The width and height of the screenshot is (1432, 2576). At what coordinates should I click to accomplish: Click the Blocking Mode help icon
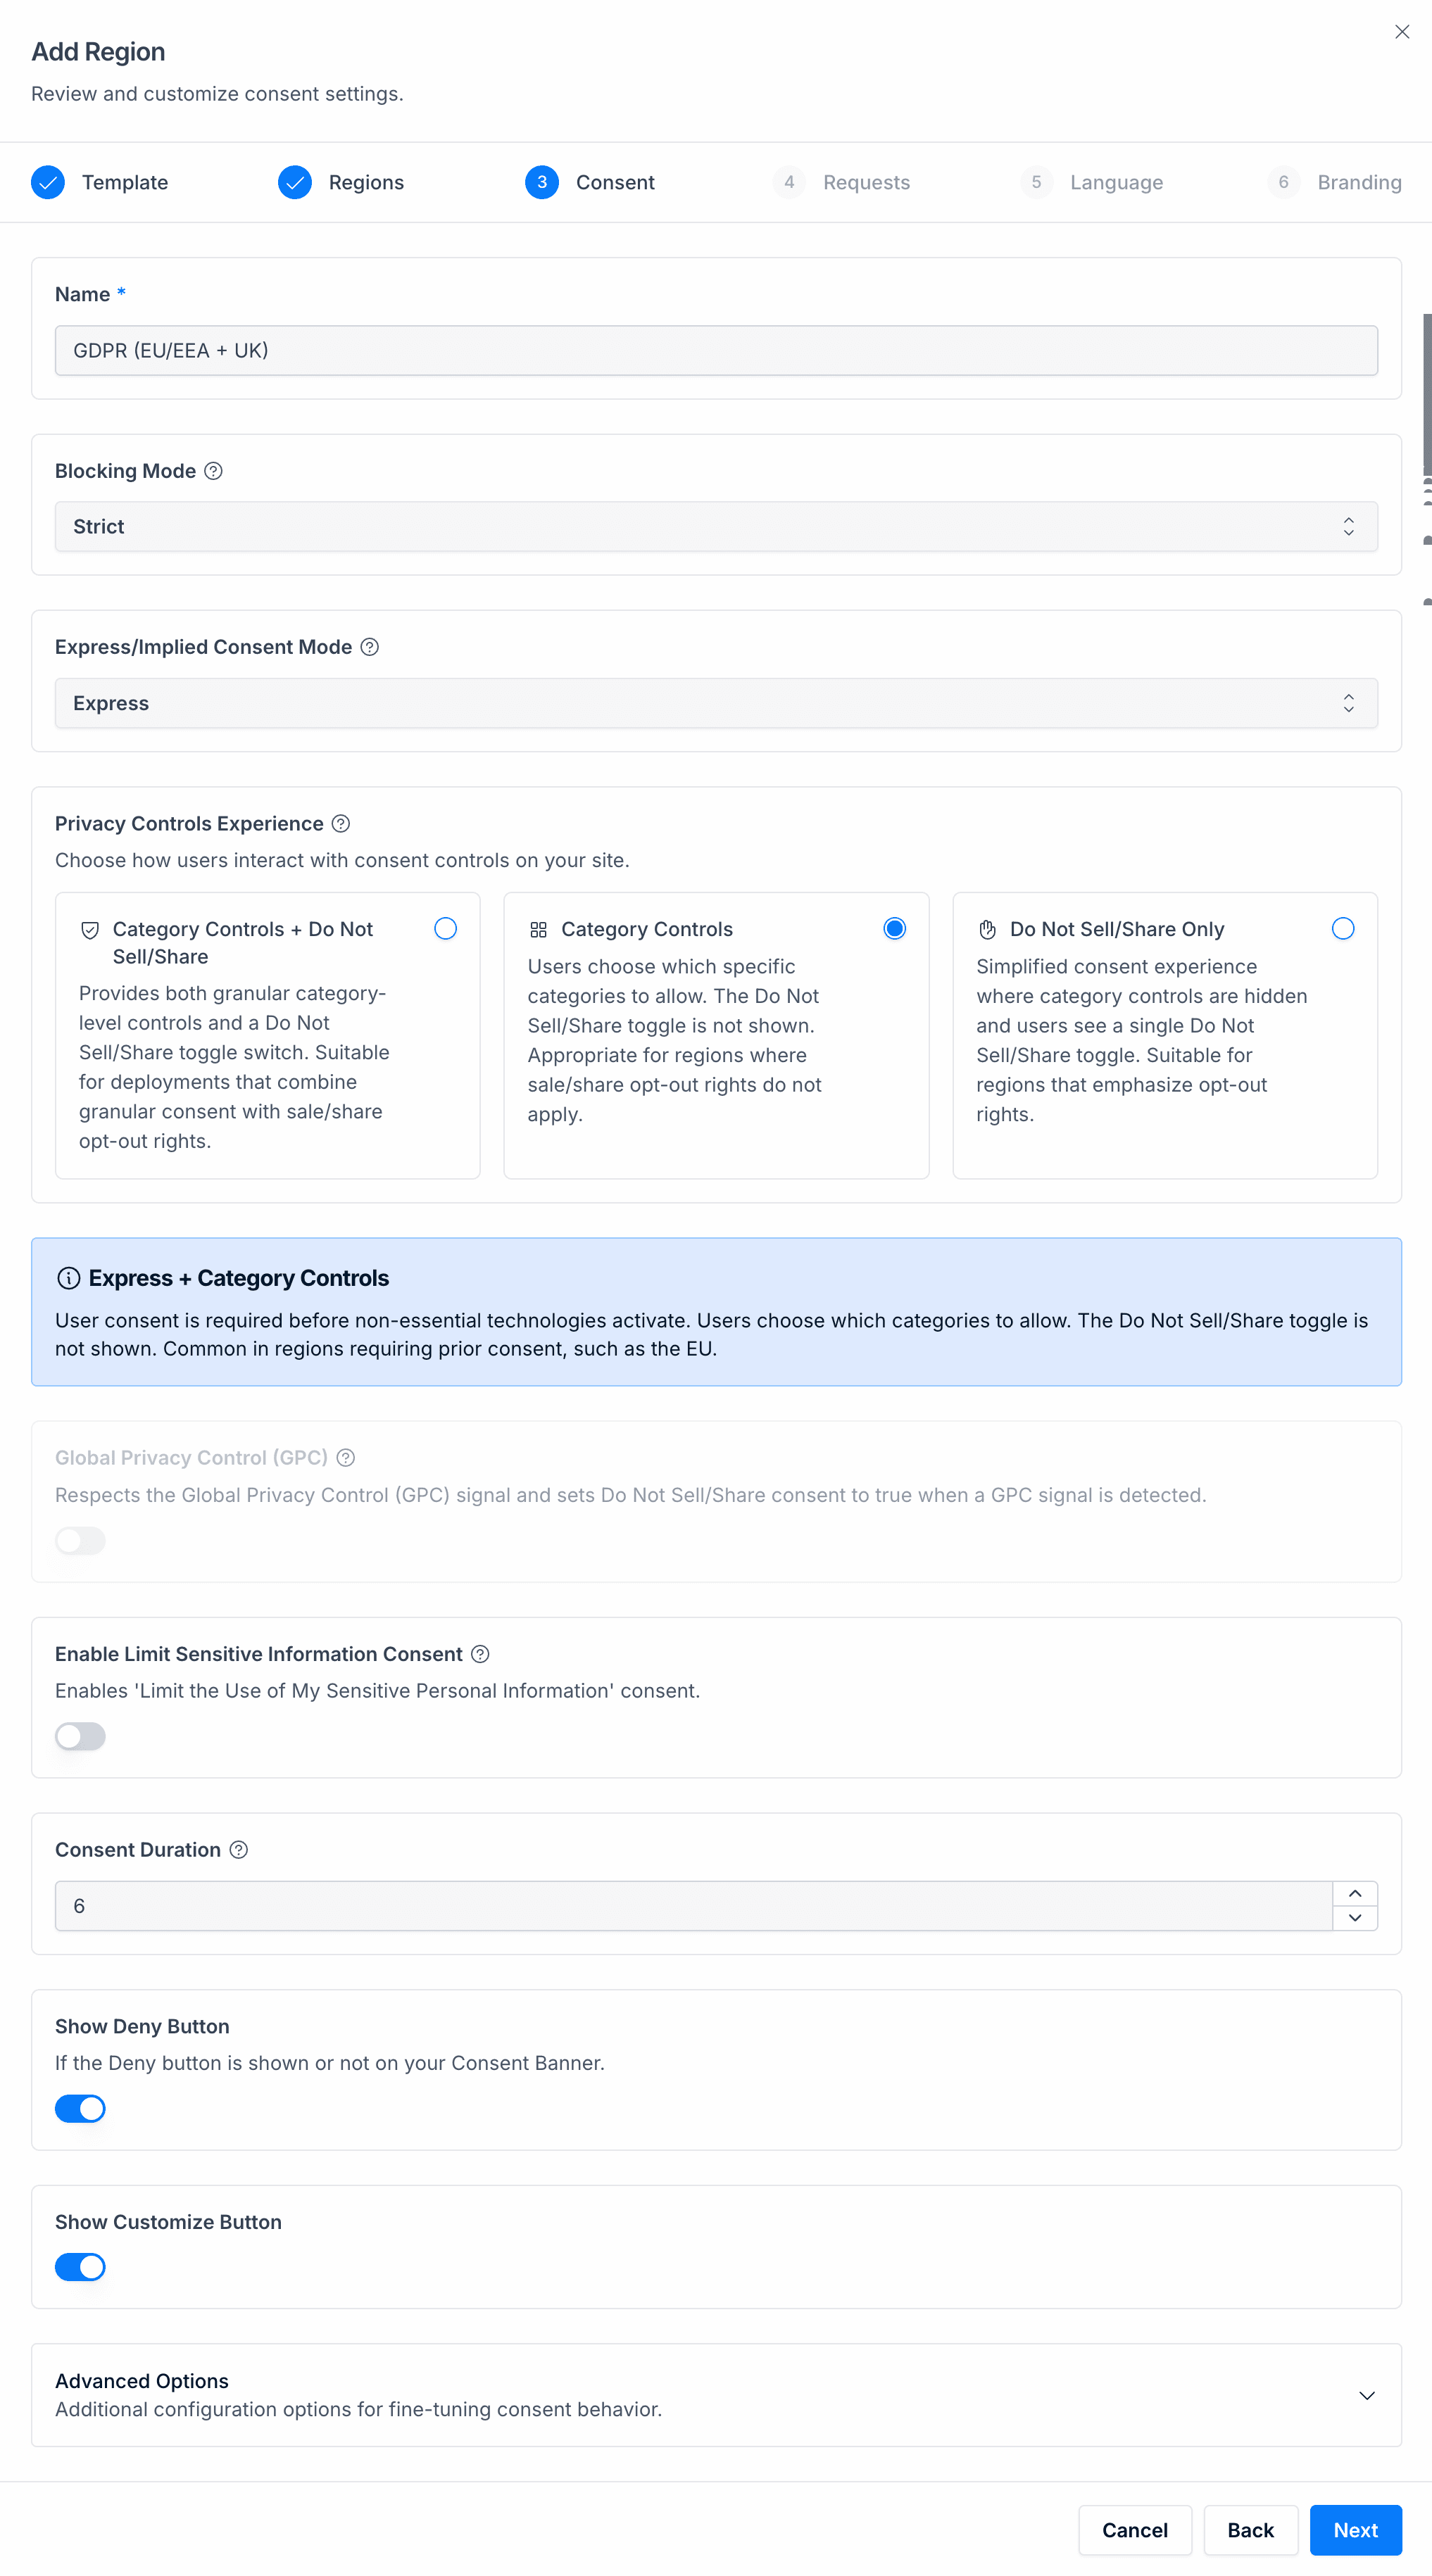click(213, 471)
